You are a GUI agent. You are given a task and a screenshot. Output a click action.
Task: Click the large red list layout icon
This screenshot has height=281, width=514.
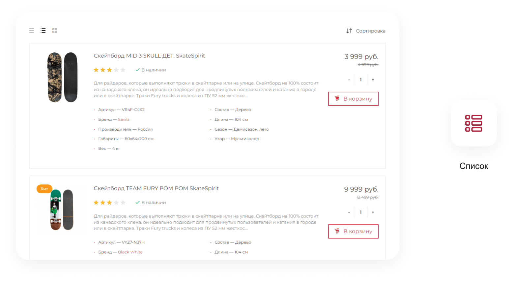[x=473, y=123]
